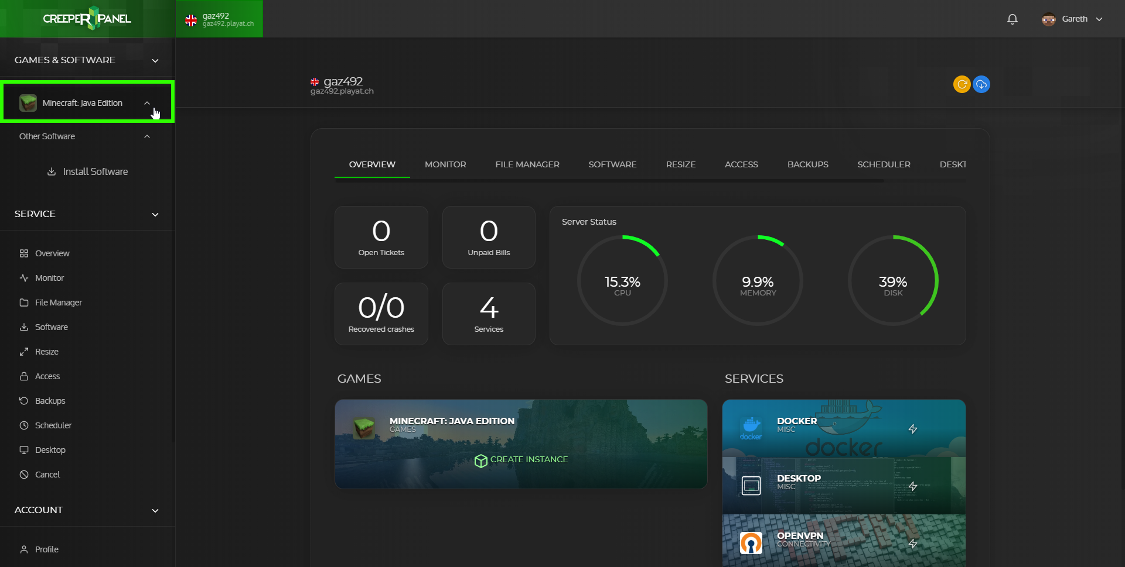
Task: Switch to the Overview tab
Action: pos(372,164)
